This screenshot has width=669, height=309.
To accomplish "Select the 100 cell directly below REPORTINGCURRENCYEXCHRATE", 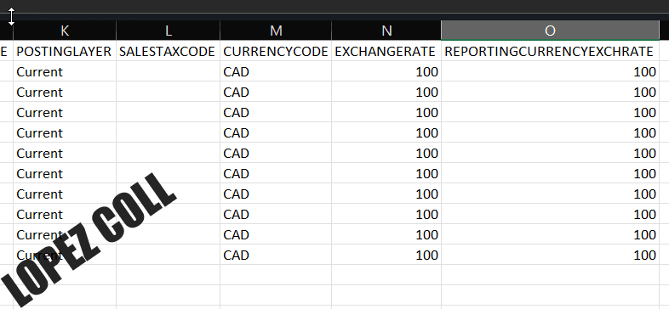I will 550,72.
